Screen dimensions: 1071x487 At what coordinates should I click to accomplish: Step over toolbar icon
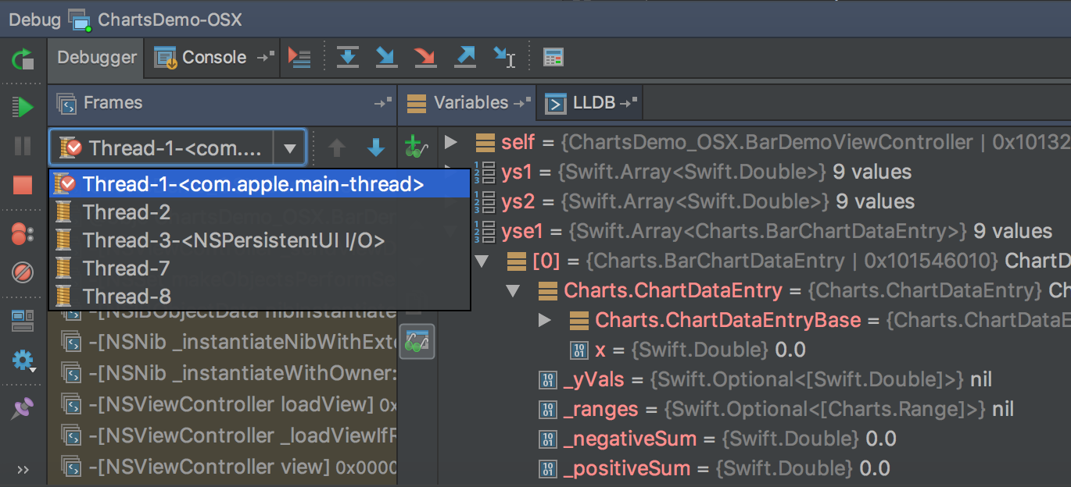coord(347,57)
